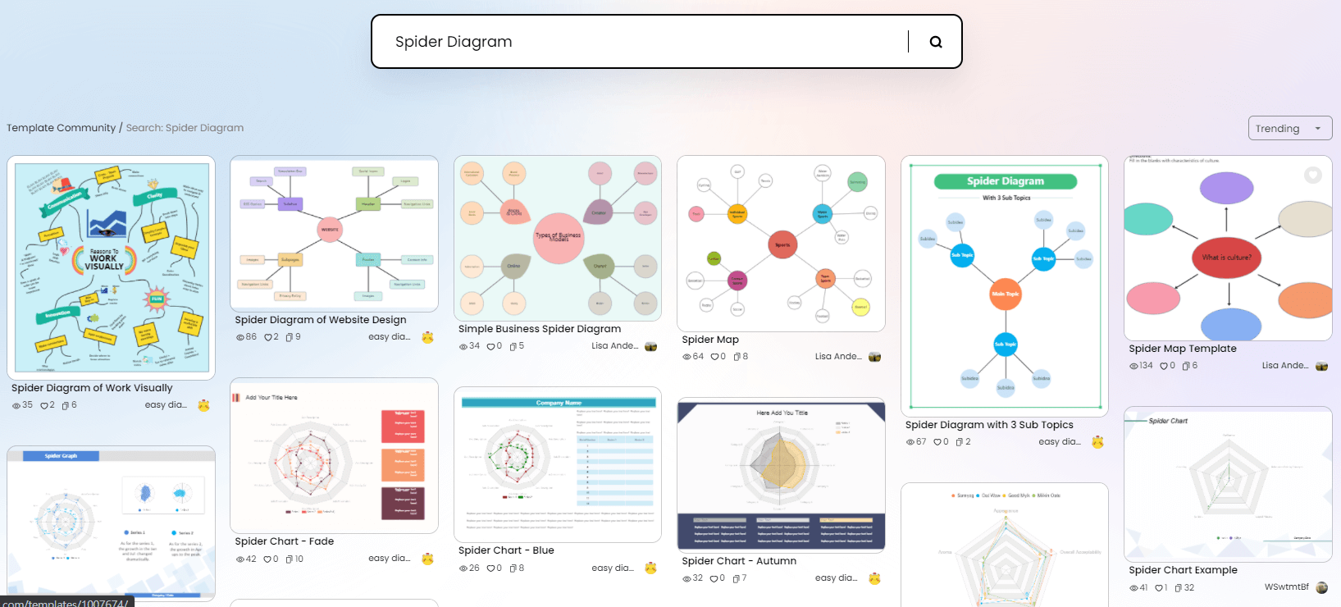This screenshot has width=1341, height=607.
Task: Click author name WSwtmtBf
Action: tap(1287, 587)
